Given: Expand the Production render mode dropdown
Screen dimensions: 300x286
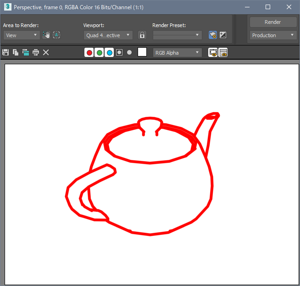Looking at the screenshot, I should pyautogui.click(x=273, y=35).
